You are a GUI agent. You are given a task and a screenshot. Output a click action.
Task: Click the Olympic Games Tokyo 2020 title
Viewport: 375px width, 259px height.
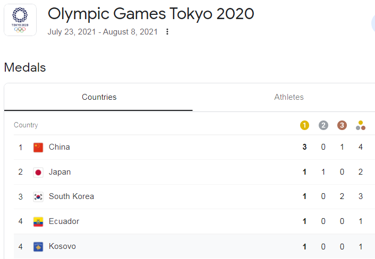click(x=151, y=14)
